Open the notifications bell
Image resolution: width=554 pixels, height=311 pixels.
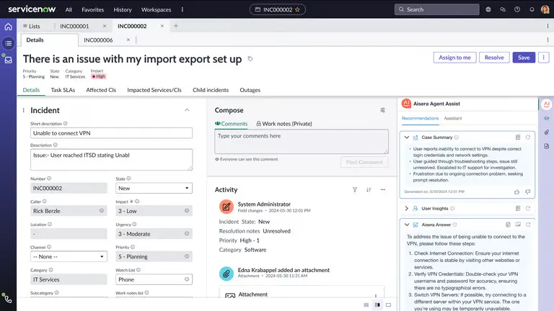[x=532, y=9]
